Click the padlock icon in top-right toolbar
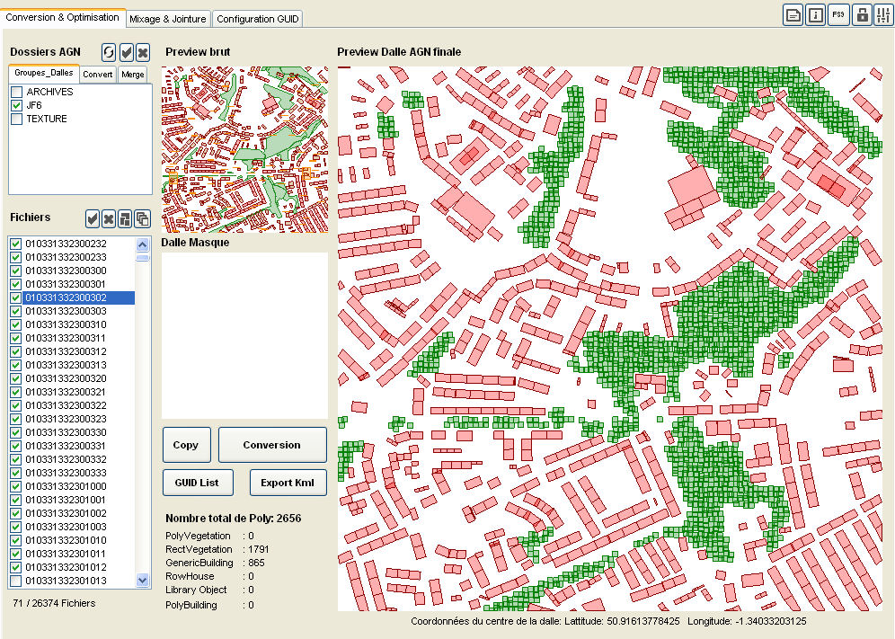Screen dimensions: 895x639 [x=863, y=14]
